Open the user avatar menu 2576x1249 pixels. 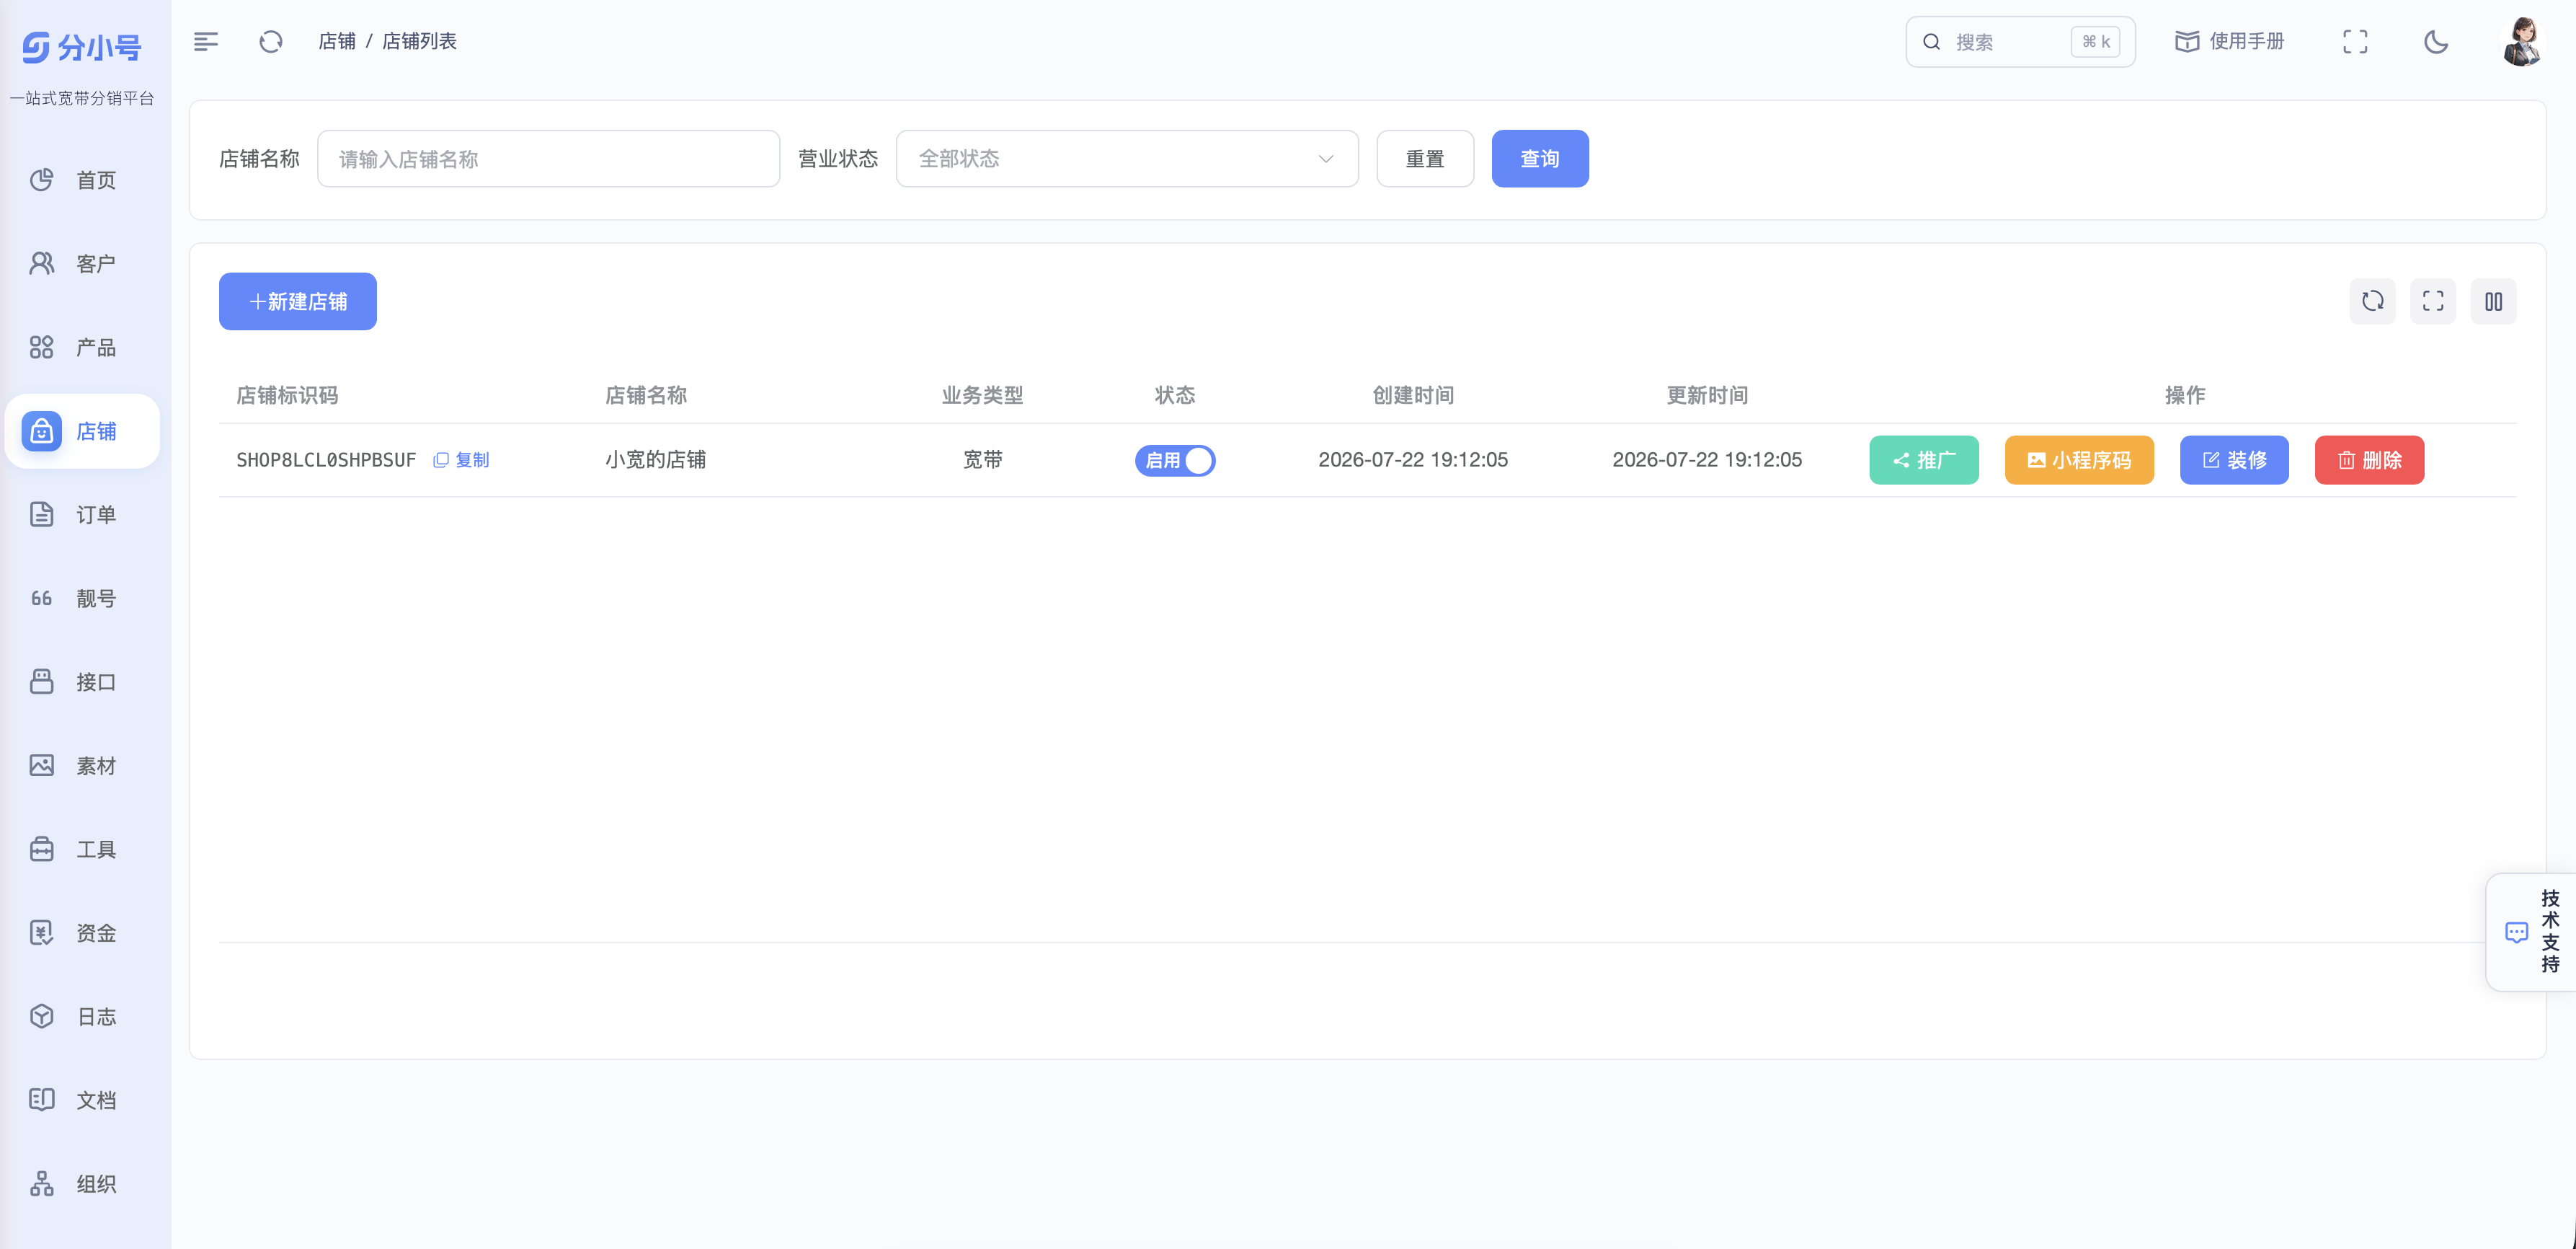(2521, 41)
